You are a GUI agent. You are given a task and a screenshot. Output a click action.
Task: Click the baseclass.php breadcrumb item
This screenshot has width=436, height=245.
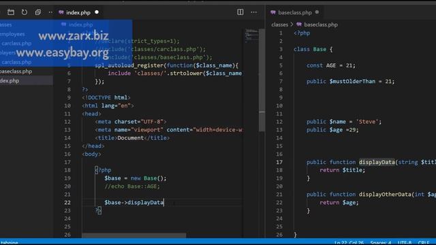pyautogui.click(x=317, y=24)
